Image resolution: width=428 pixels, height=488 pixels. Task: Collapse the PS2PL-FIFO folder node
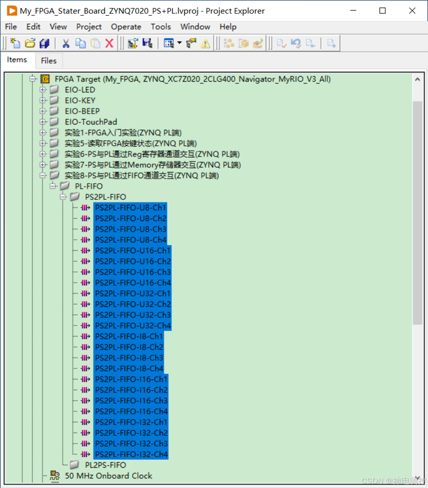63,197
